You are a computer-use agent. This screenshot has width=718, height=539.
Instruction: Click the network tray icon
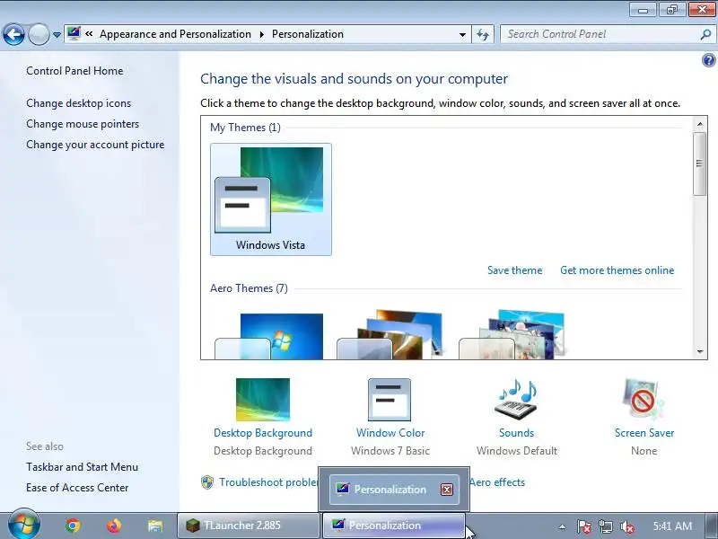coord(605,526)
